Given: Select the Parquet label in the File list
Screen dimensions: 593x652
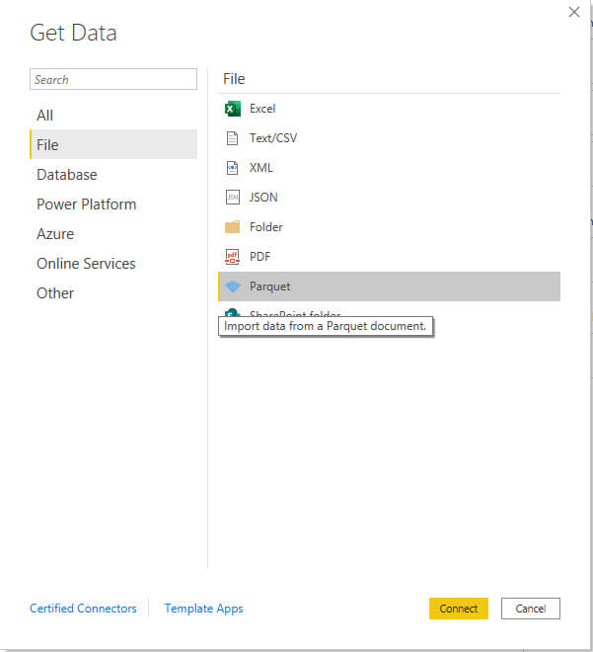Looking at the screenshot, I should pos(270,286).
